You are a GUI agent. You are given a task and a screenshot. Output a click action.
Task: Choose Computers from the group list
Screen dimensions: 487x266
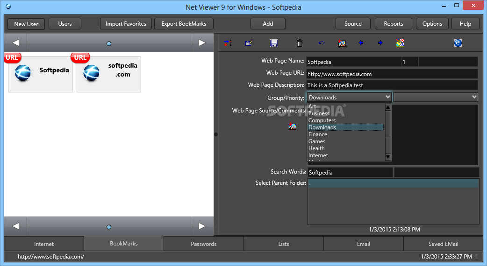pos(346,120)
